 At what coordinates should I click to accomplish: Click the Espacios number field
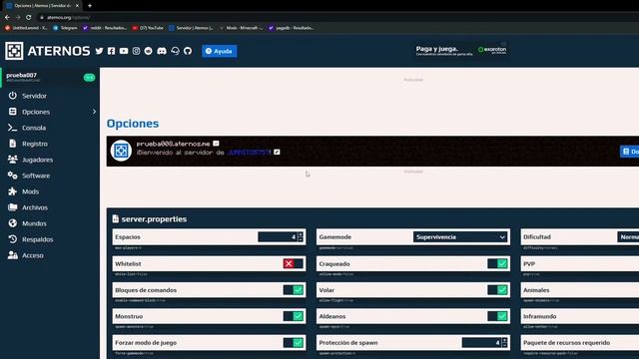click(278, 237)
